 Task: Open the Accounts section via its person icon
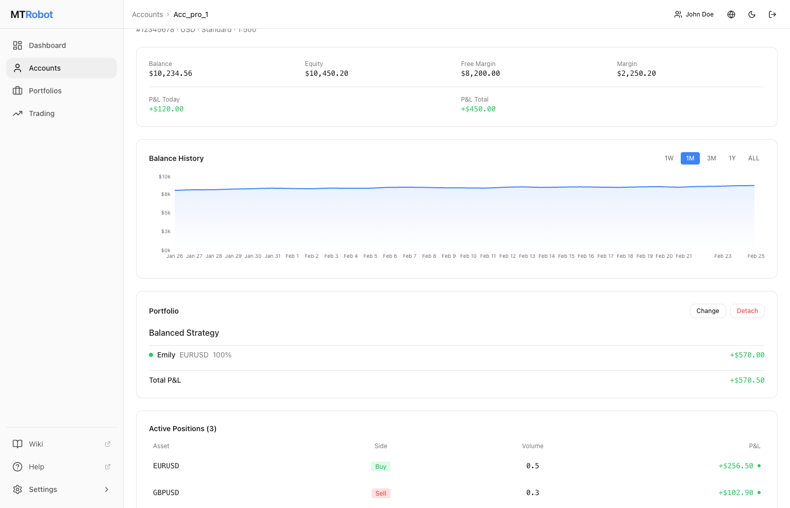(18, 68)
